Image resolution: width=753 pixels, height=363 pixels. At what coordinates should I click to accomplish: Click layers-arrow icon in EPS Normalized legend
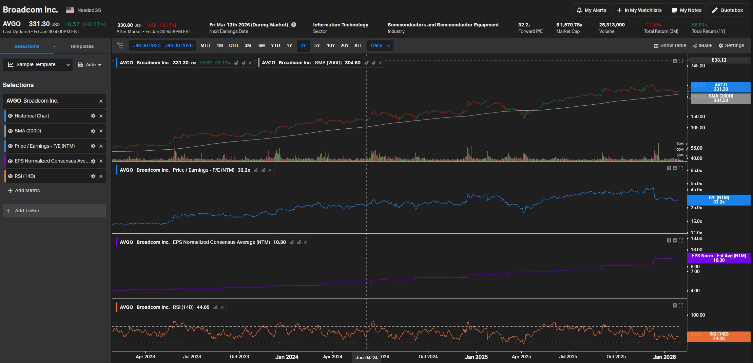pos(299,242)
